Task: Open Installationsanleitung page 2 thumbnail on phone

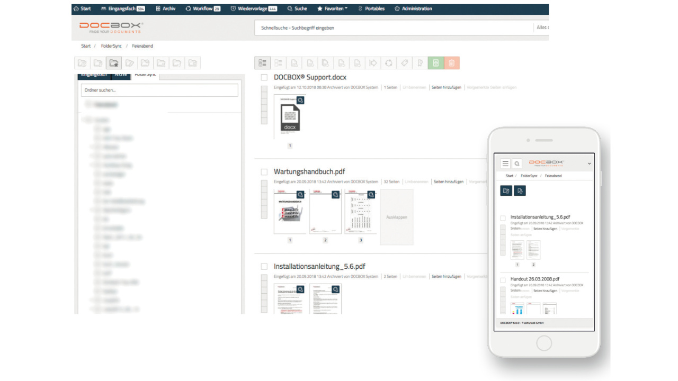Action: pos(533,250)
